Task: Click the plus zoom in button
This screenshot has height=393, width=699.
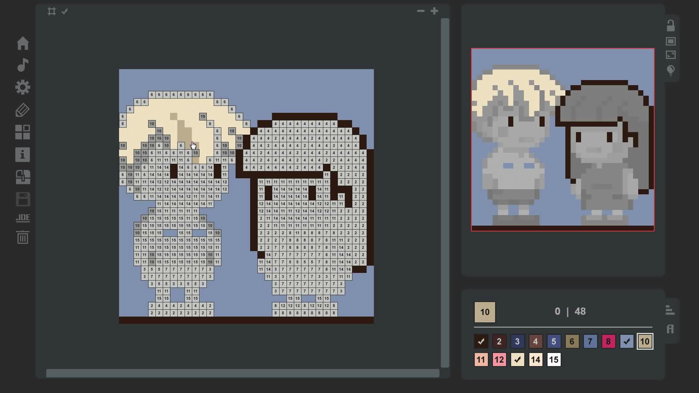Action: (434, 11)
